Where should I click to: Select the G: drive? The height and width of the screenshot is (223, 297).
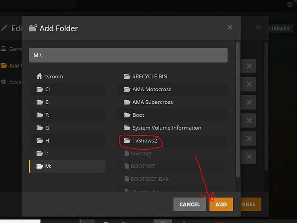point(67,128)
